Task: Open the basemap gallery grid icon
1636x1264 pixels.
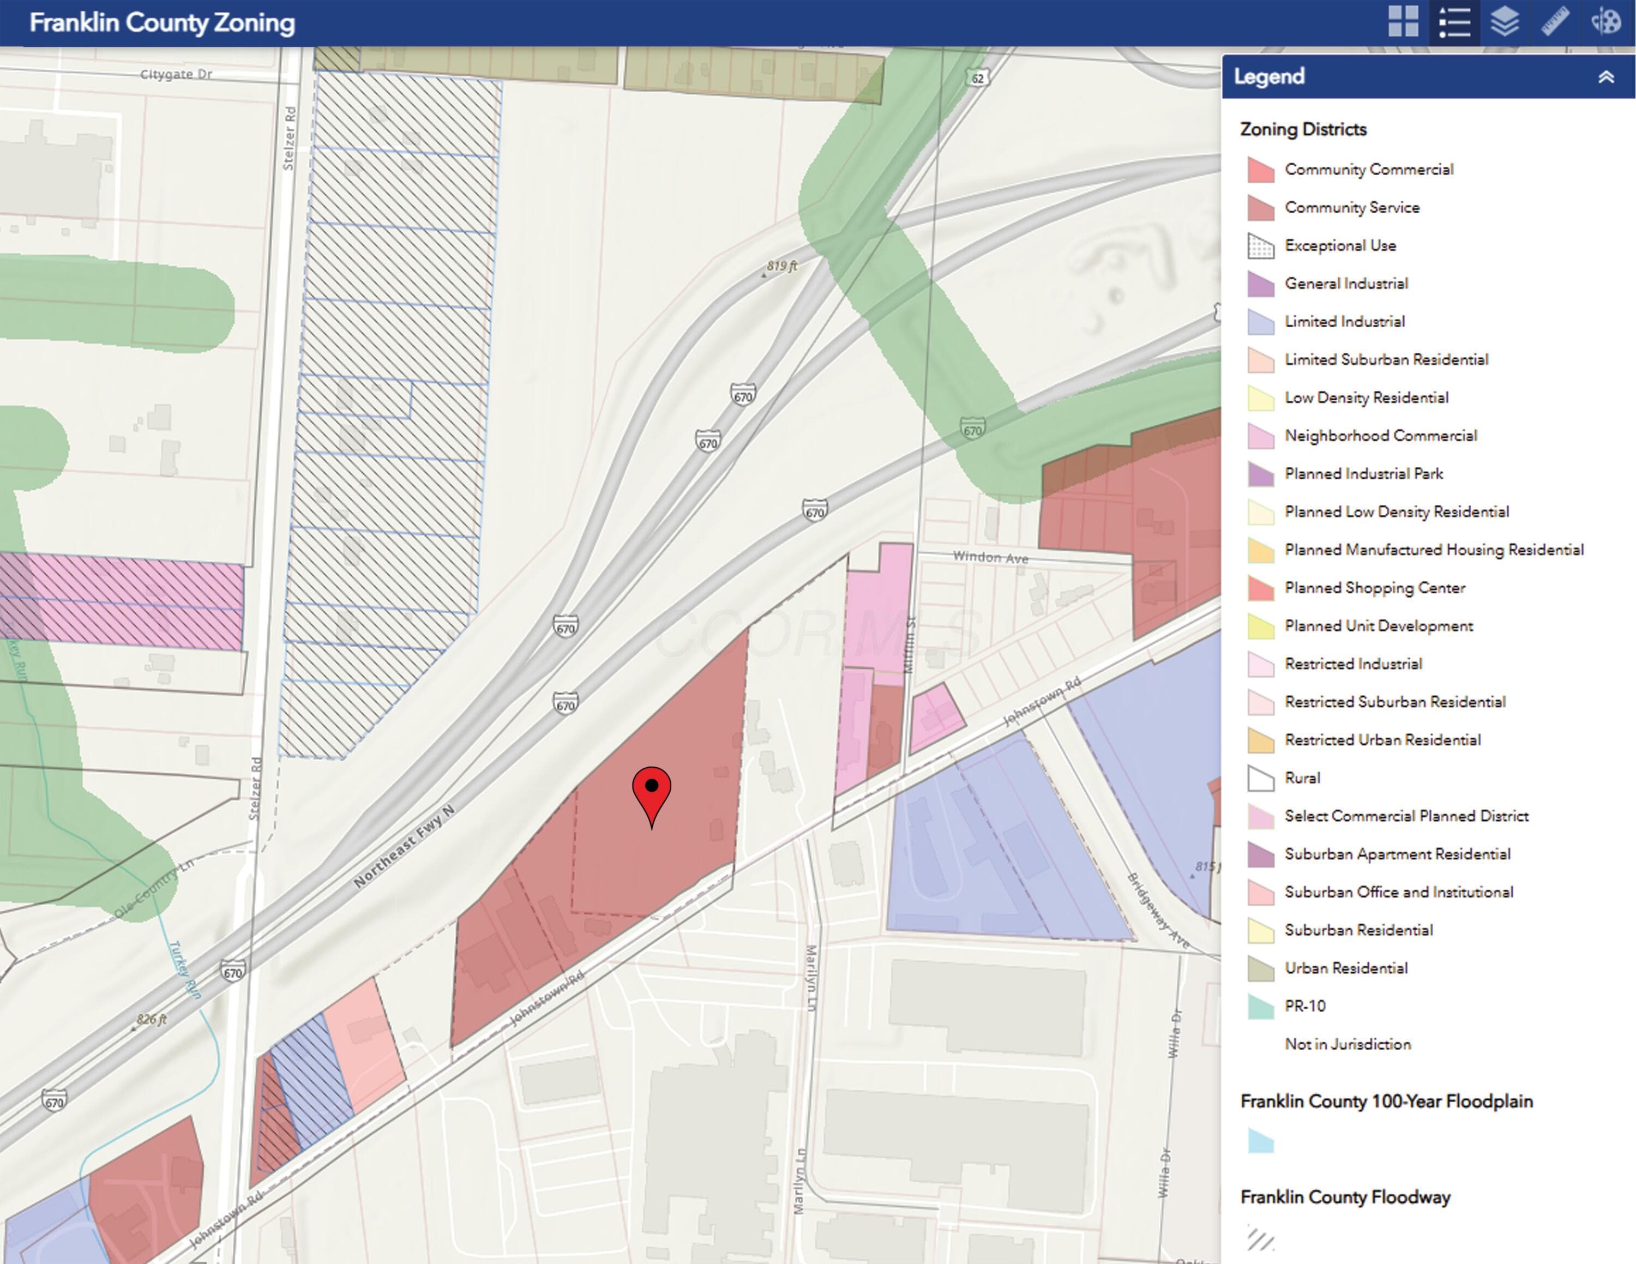Action: 1403,22
